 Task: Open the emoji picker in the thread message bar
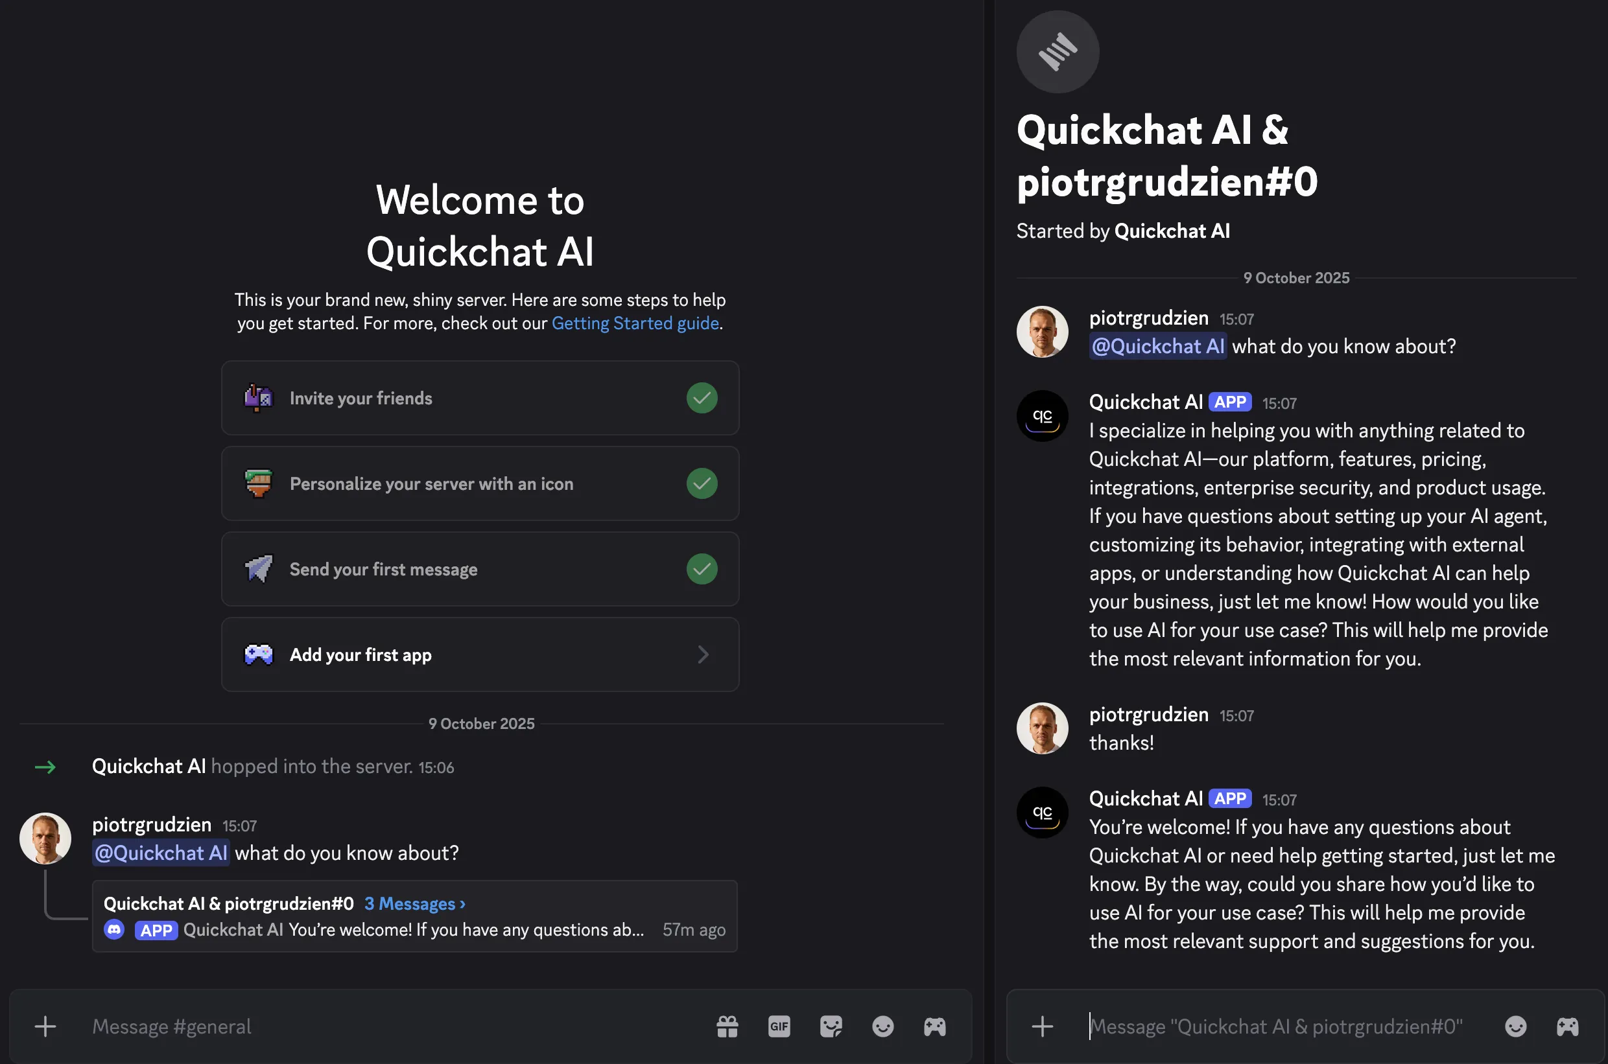coord(1515,1026)
